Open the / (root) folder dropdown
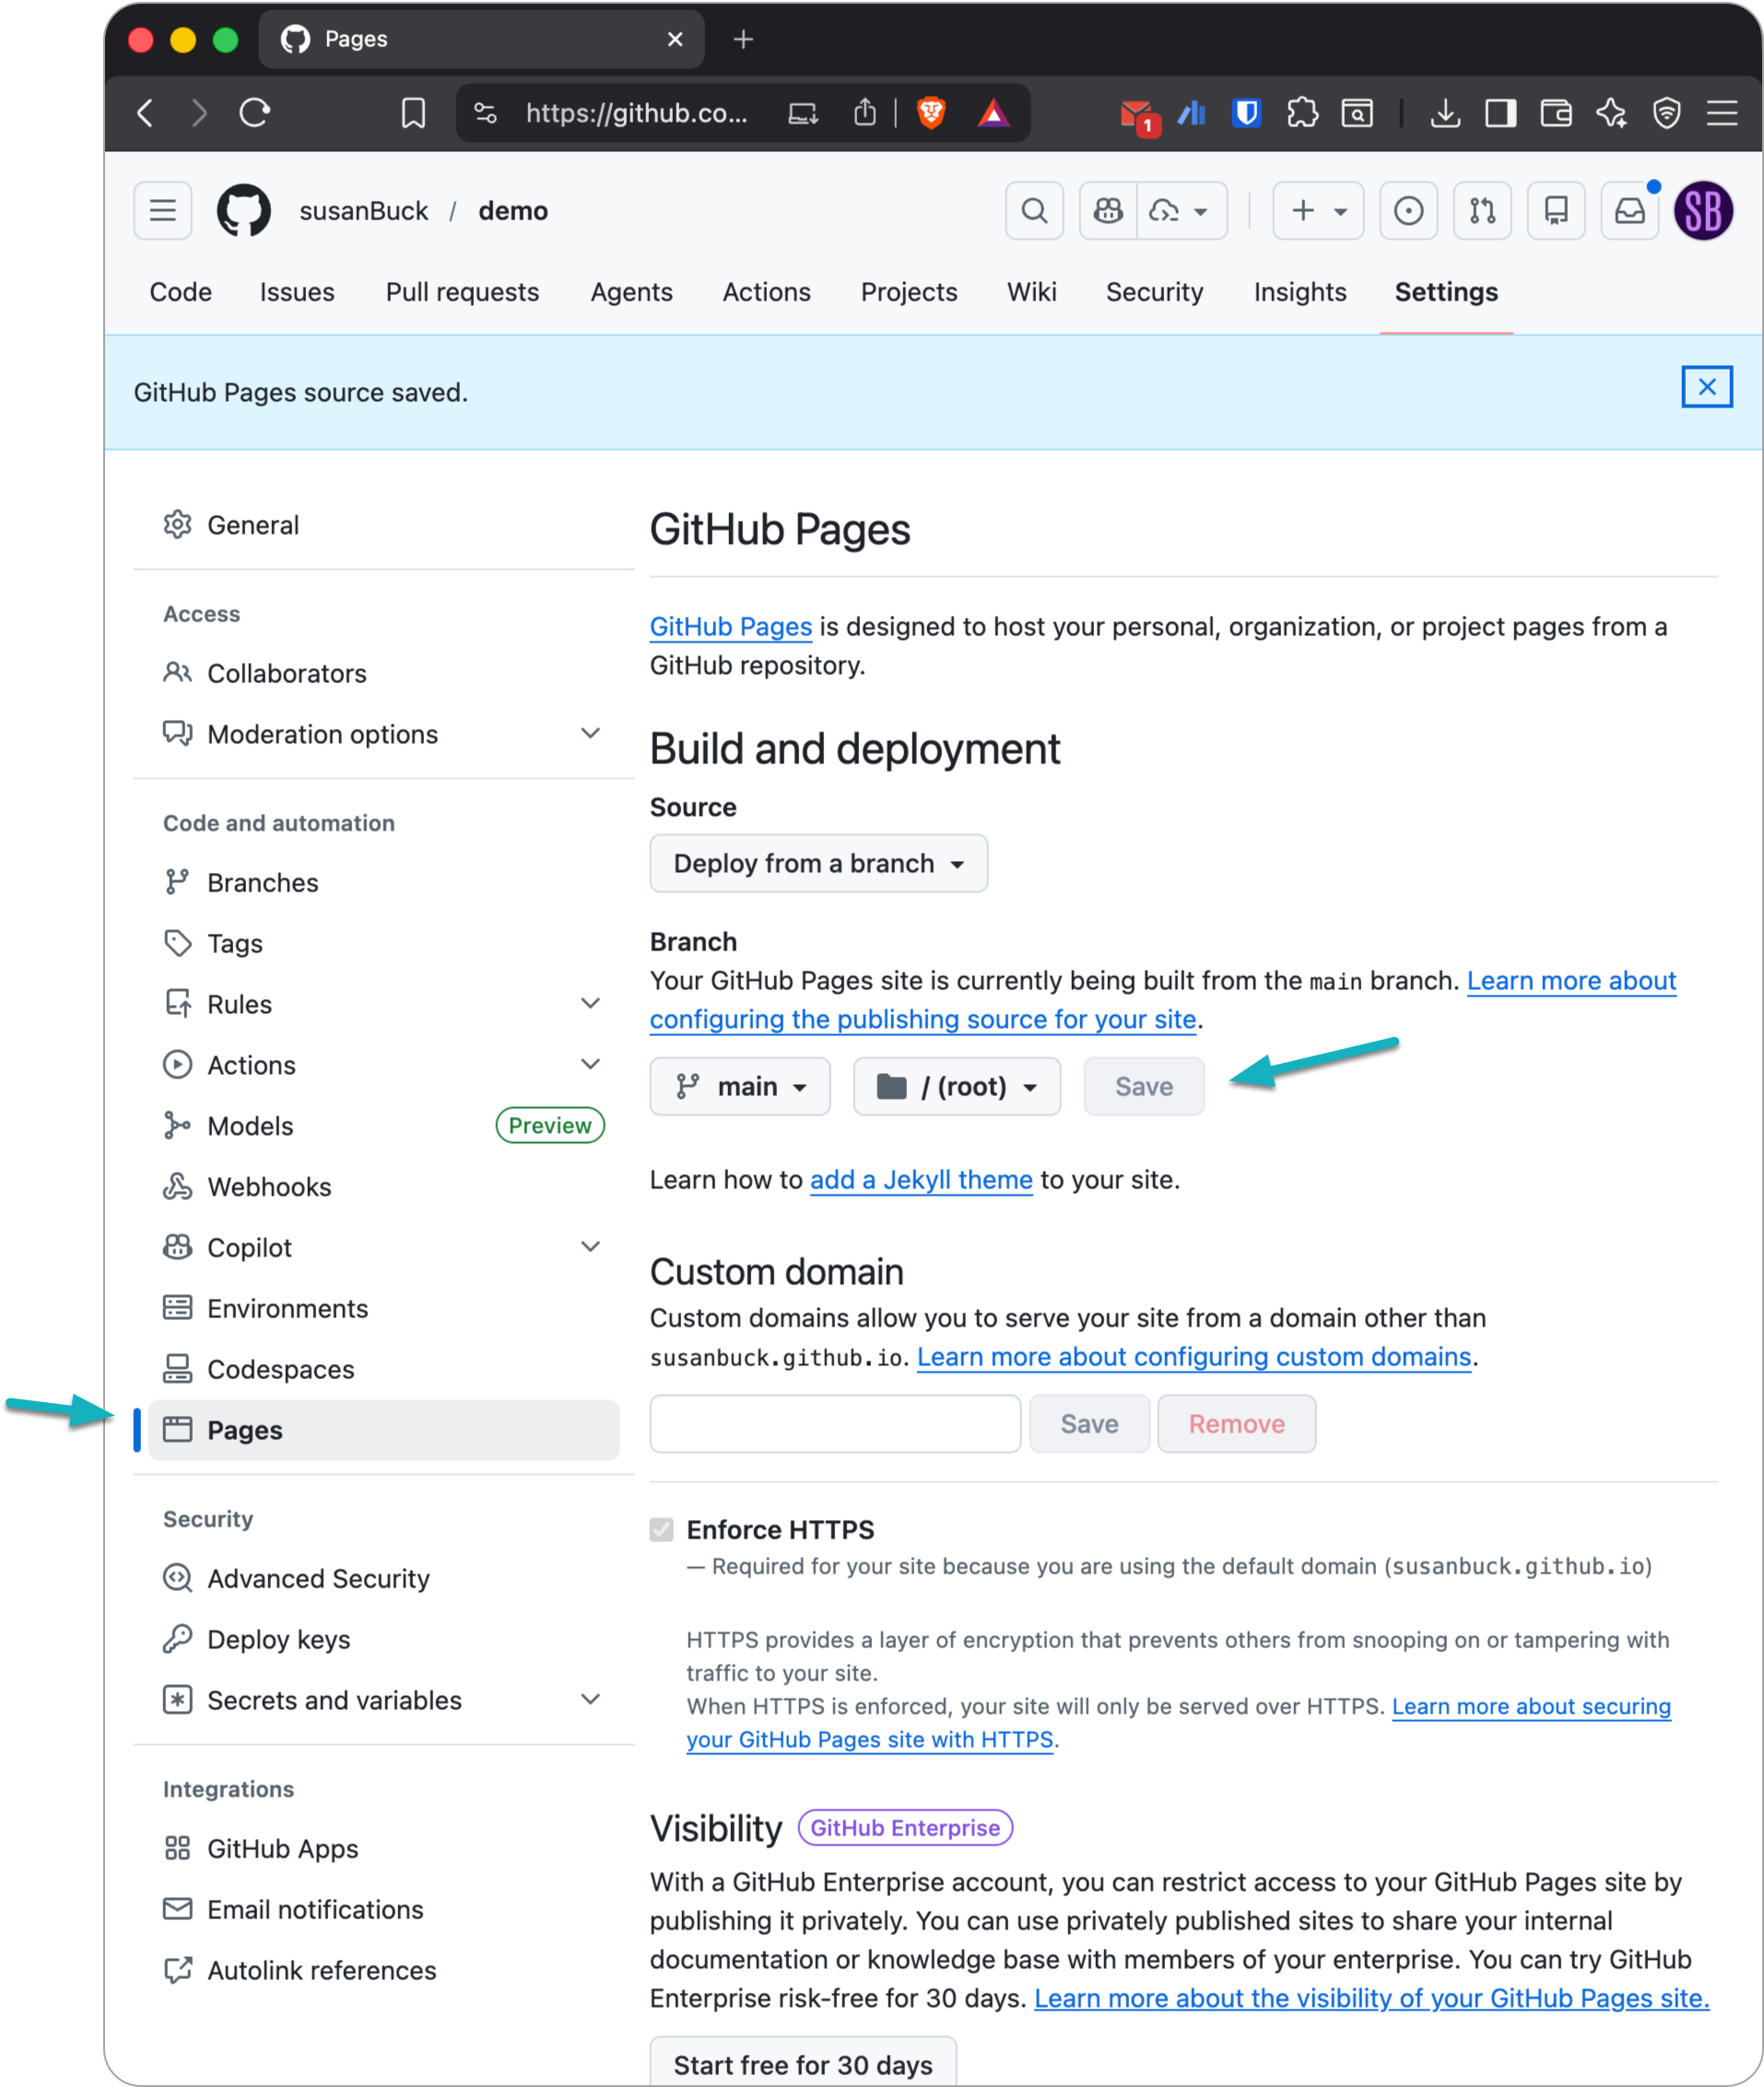Viewport: 1764px width, 2087px height. 956,1086
